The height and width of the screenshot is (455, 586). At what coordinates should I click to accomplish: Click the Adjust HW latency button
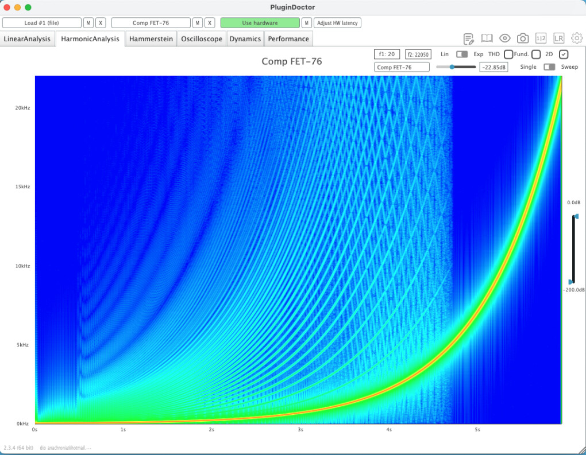337,23
